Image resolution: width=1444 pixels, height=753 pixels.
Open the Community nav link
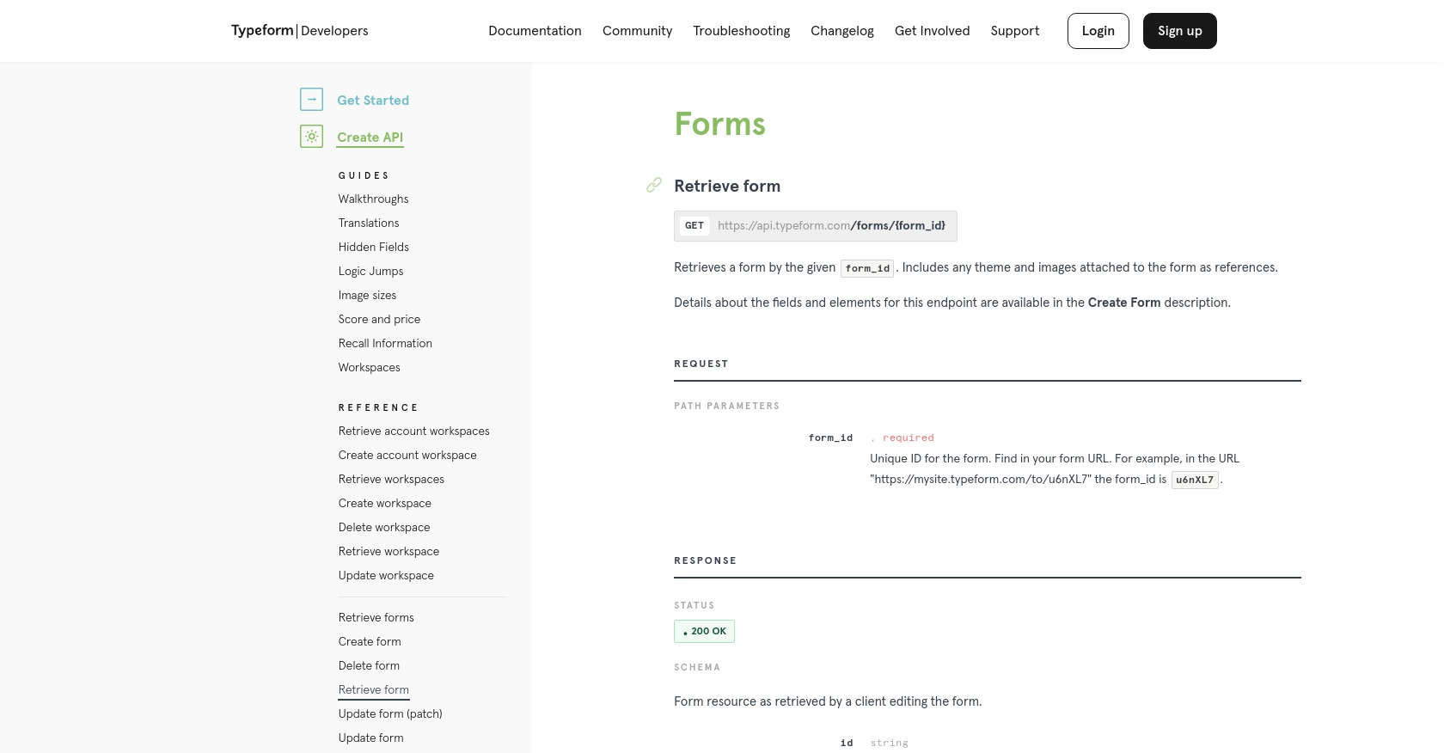pos(637,31)
